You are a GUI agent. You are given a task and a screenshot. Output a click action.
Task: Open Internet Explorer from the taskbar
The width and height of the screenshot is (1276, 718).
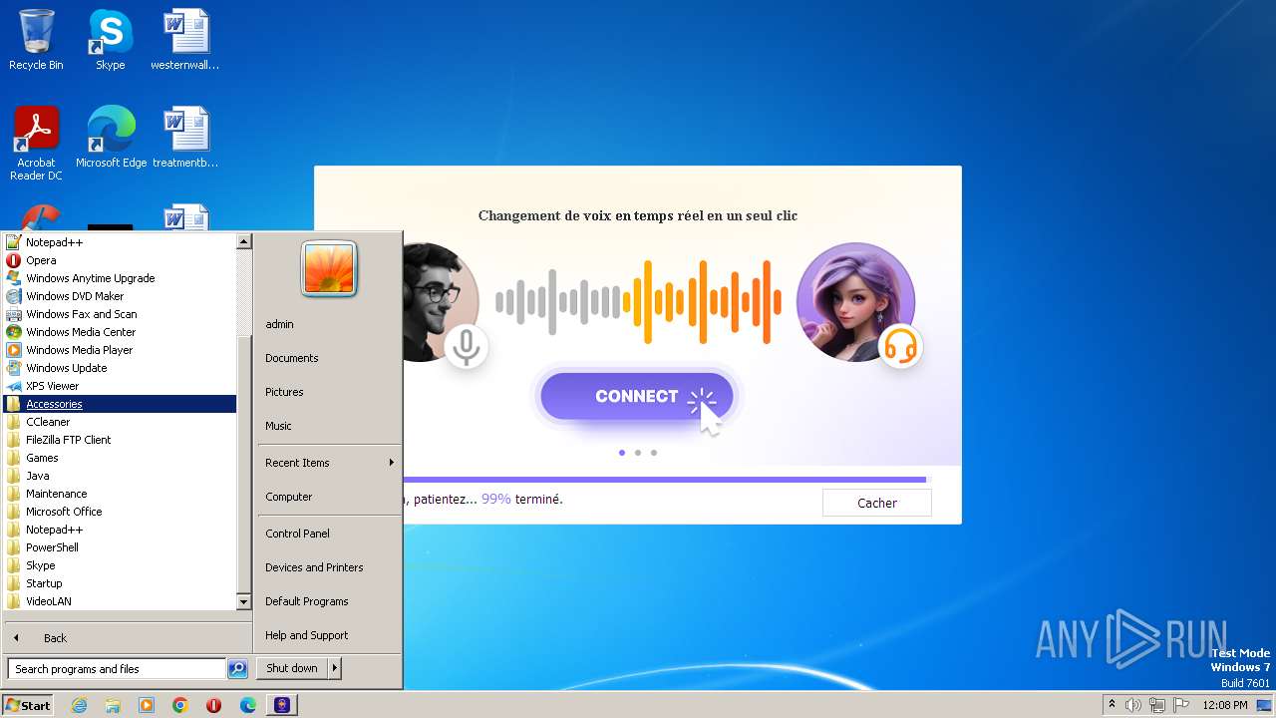point(79,705)
